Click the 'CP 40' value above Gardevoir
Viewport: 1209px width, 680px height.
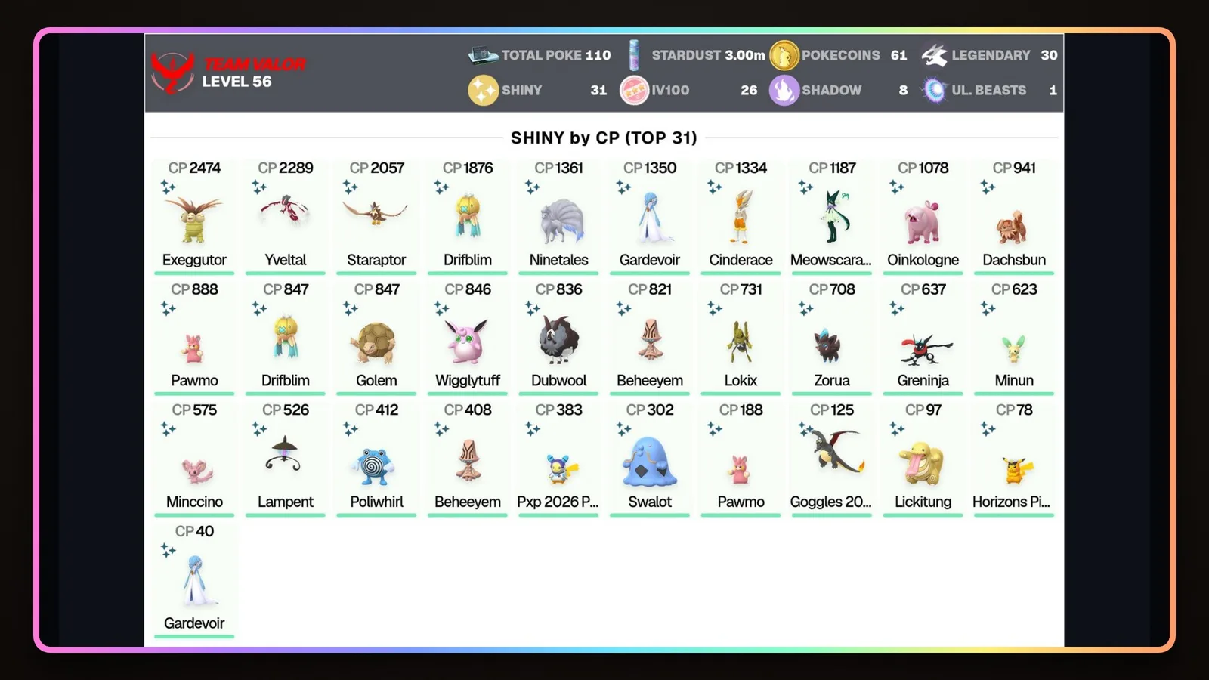tap(194, 531)
